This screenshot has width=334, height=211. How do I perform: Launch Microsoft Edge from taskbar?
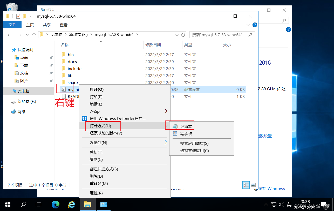click(x=56, y=205)
